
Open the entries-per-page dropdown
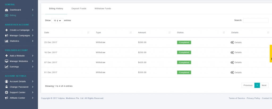coord(57,20)
